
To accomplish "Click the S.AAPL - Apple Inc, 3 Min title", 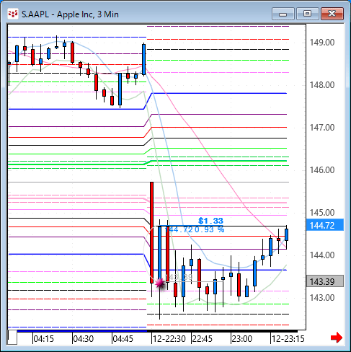I will pos(70,14).
